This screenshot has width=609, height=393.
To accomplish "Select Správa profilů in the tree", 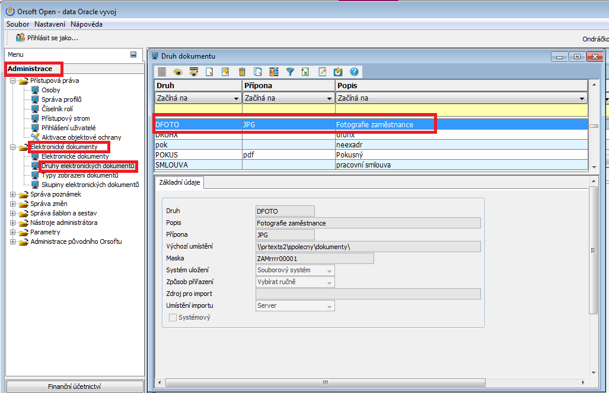I will 61,99.
